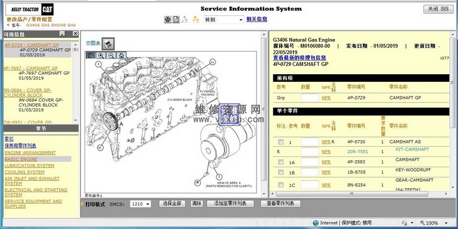Image resolution: width=458 pixels, height=229 pixels.
Task: Select the pan tool on diagram toolbar
Action: pyautogui.click(x=91, y=55)
